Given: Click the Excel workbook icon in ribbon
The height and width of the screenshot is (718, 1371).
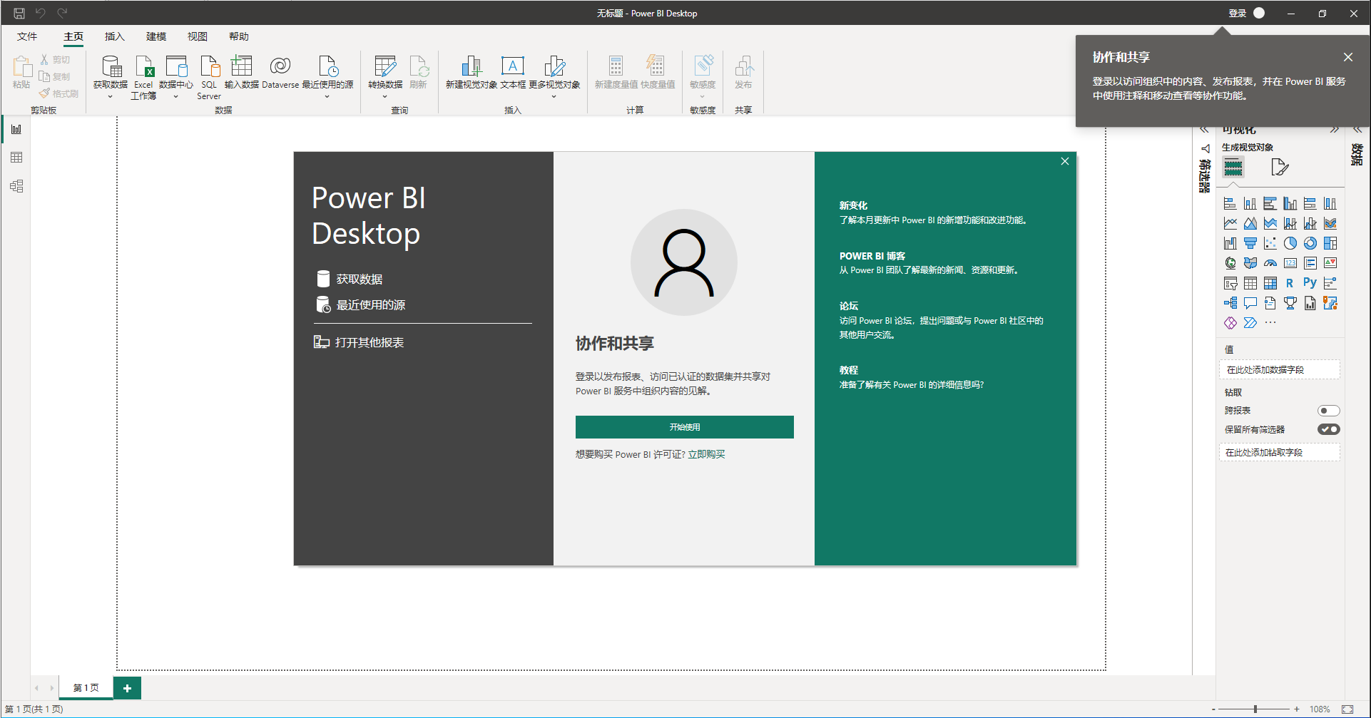Looking at the screenshot, I should 143,67.
